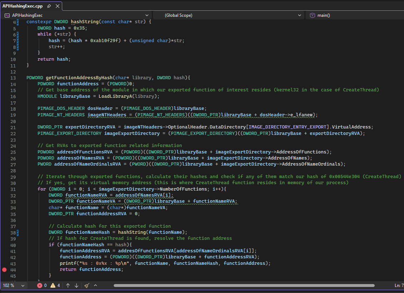Image resolution: width=404 pixels, height=293 pixels.
Task: Pin the APIHashingExec.cpp tab
Action: point(49,6)
